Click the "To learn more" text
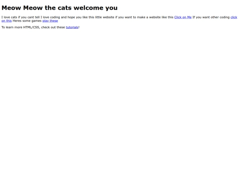This screenshot has height=179, width=239. (12, 27)
